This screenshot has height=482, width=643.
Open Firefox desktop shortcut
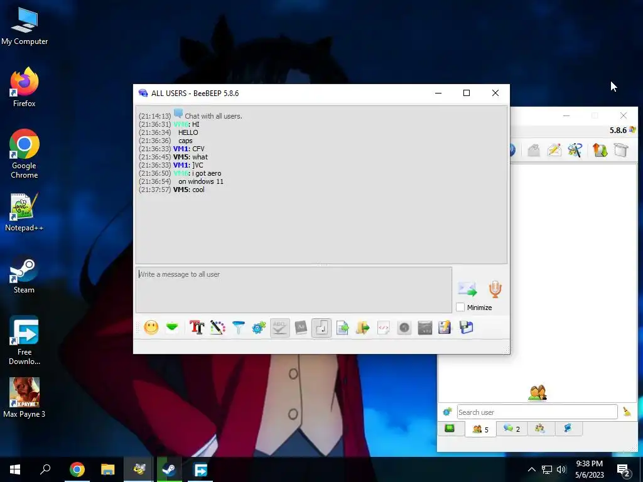point(24,87)
